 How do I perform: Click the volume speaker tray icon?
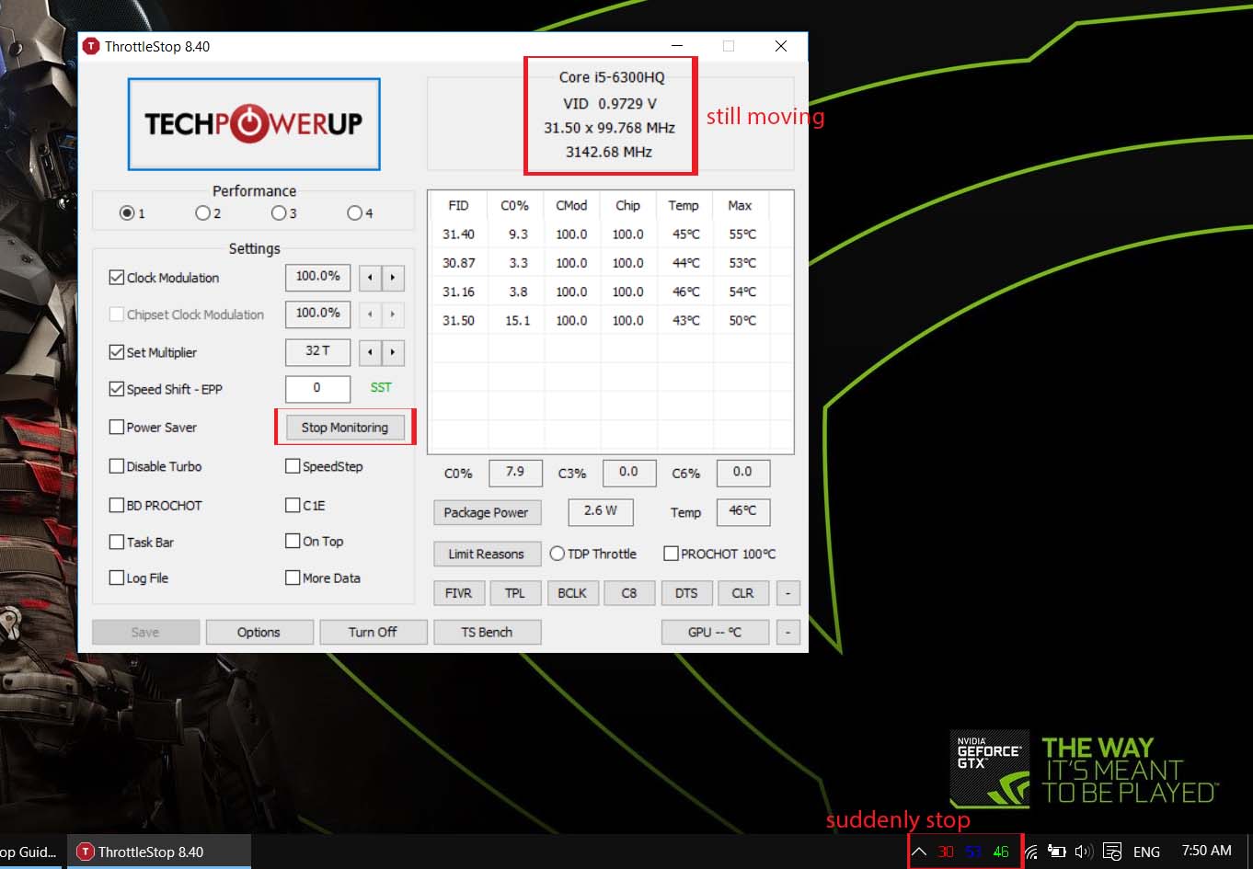click(x=1084, y=852)
